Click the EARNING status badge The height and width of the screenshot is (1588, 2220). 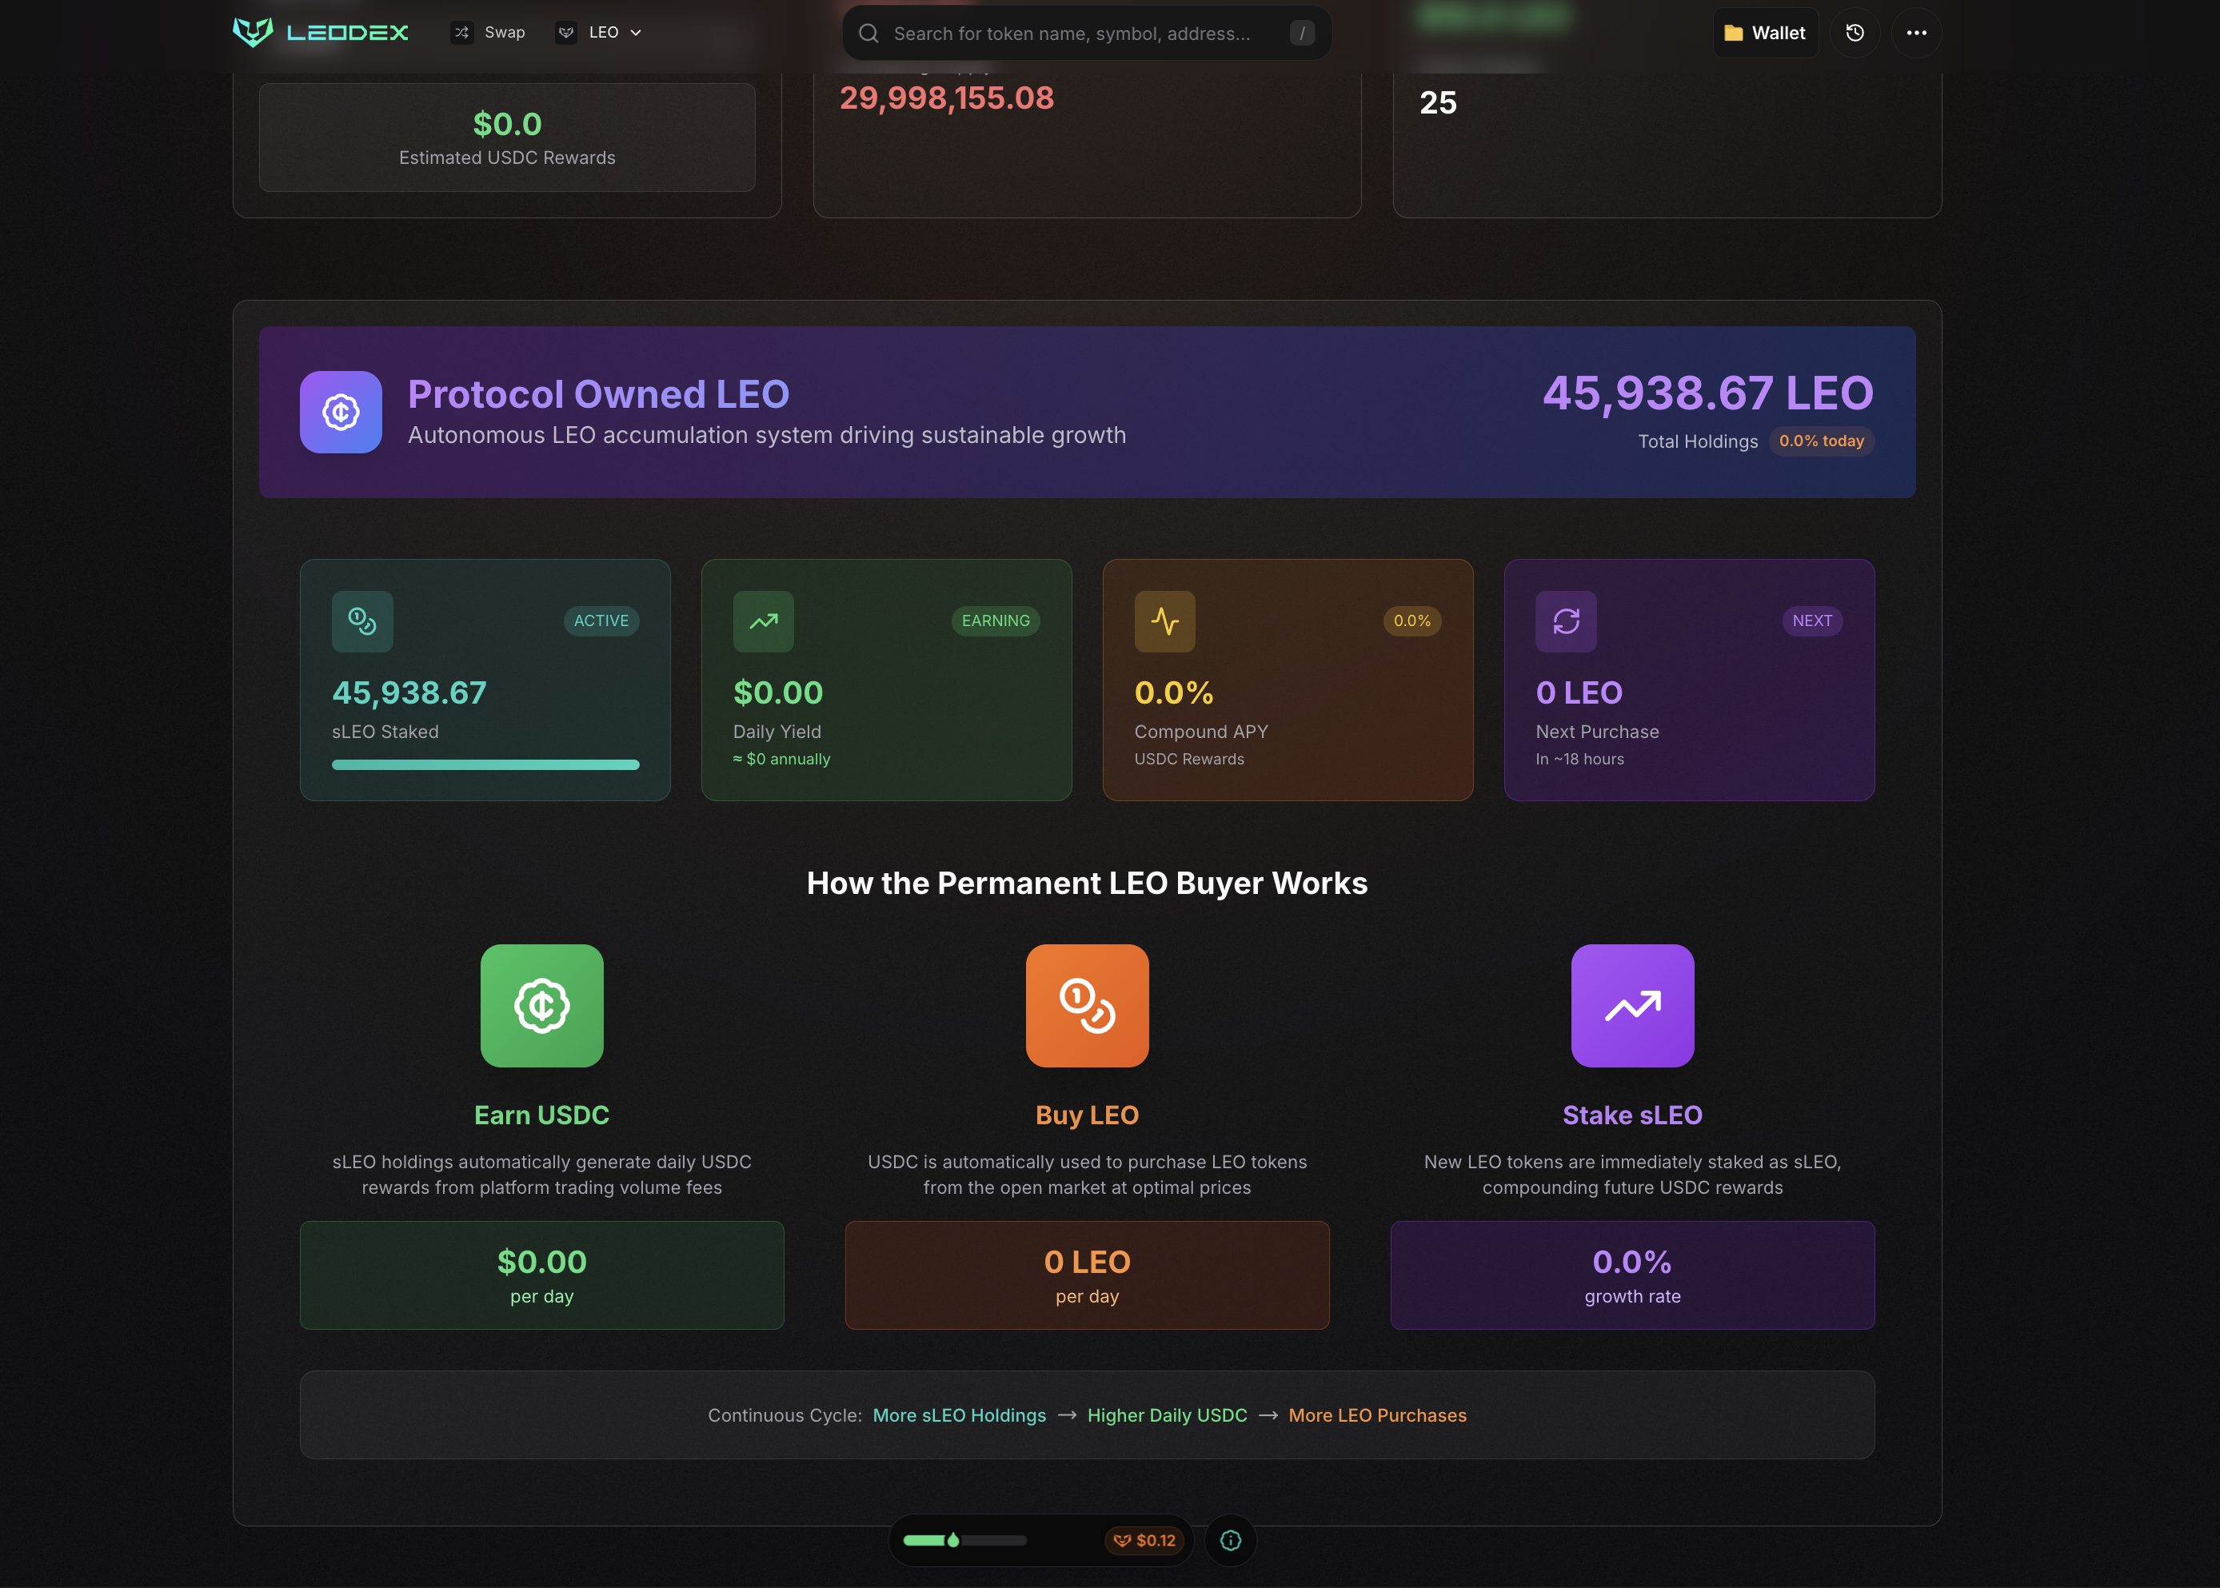996,621
